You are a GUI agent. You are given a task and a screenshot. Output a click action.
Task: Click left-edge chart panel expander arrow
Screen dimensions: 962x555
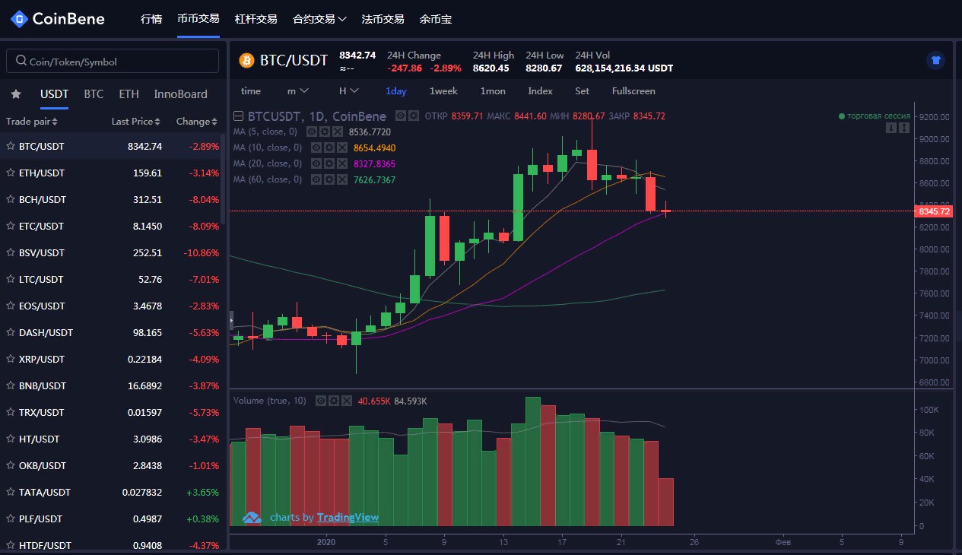(233, 322)
